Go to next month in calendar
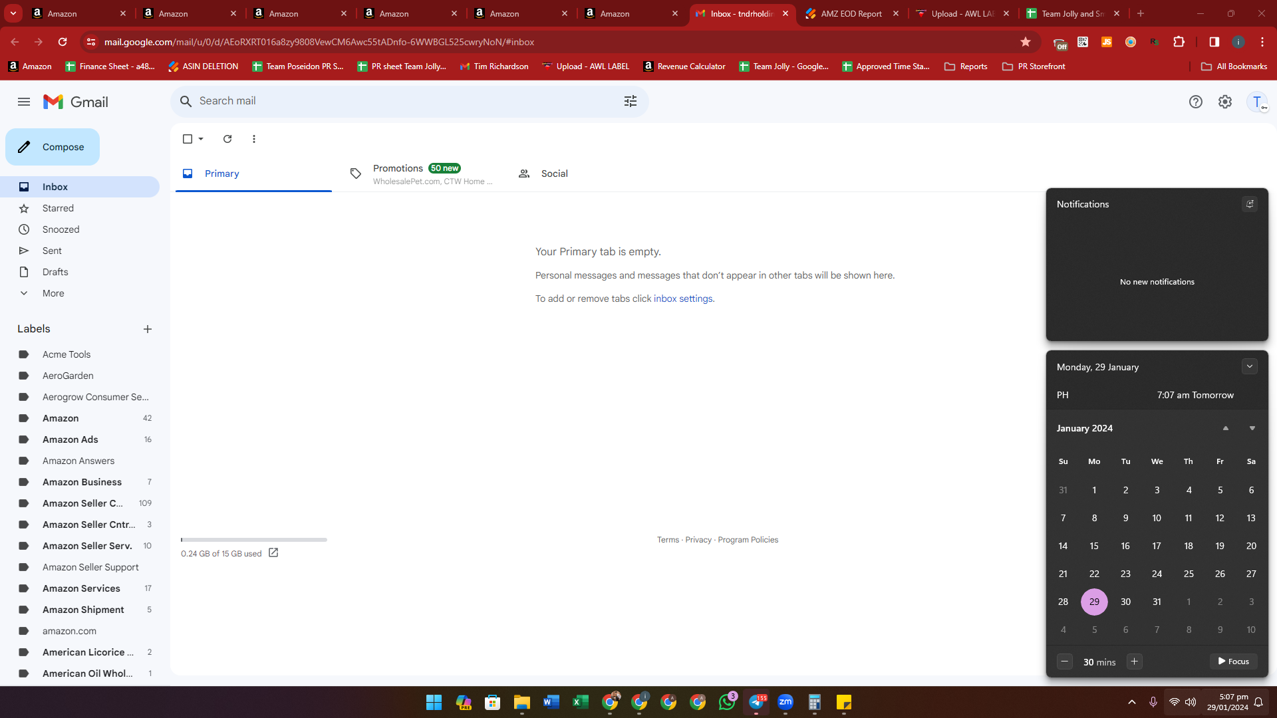The height and width of the screenshot is (718, 1277). click(1252, 428)
